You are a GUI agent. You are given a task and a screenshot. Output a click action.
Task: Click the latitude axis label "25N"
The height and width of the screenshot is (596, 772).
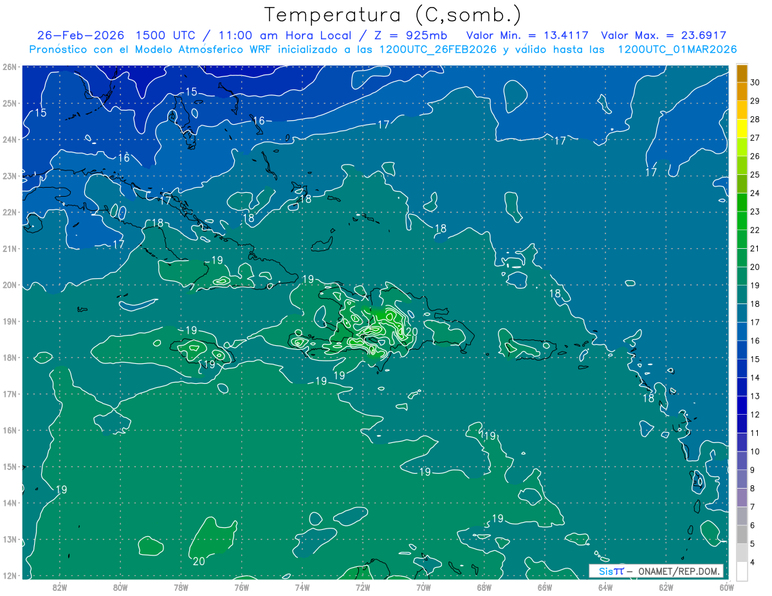pos(10,104)
